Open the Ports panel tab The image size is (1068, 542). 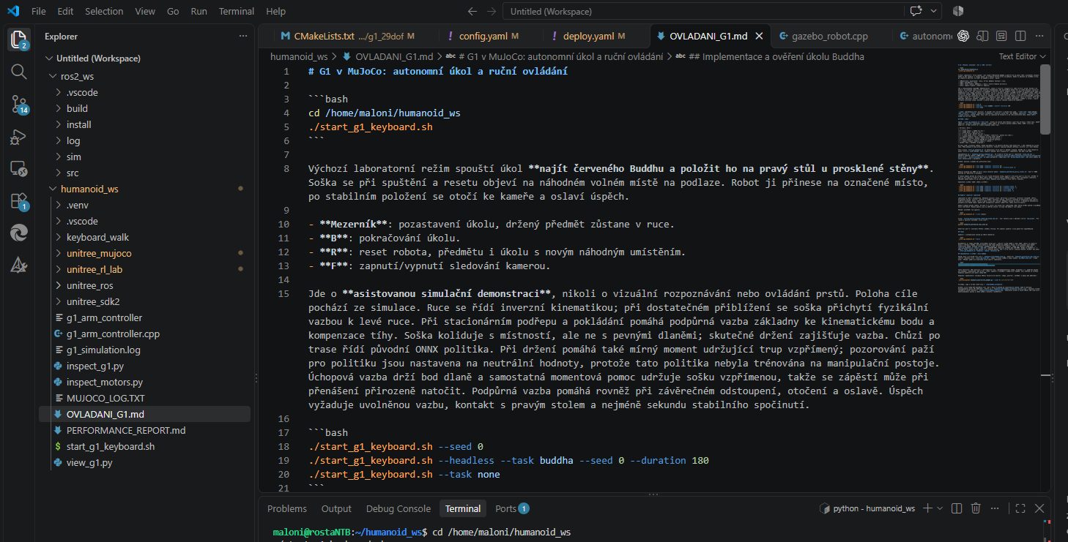pyautogui.click(x=512, y=508)
